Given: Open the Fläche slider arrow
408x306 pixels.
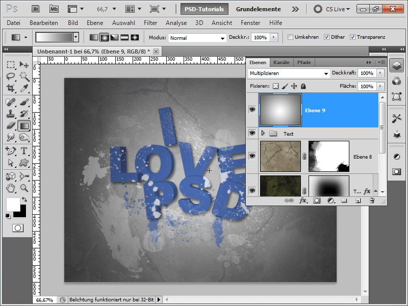Looking at the screenshot, I should [x=380, y=86].
